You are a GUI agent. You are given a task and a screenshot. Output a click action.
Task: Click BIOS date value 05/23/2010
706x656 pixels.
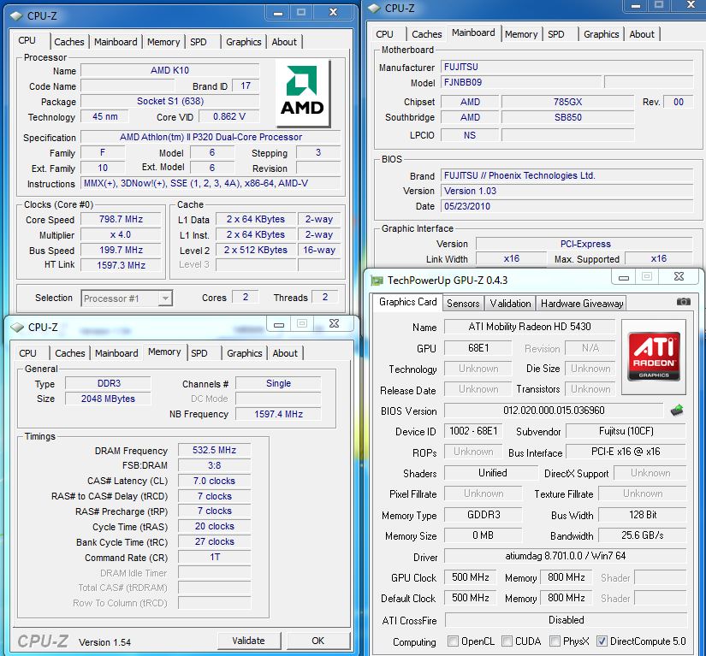567,206
